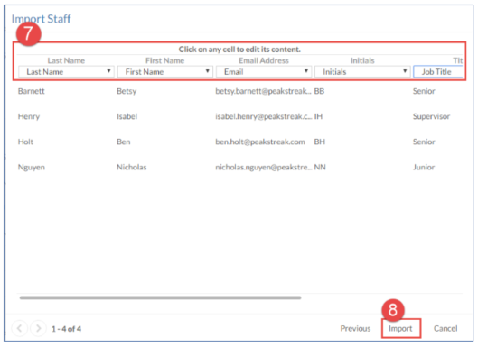Edit the Junior title cell
The width and height of the screenshot is (478, 347).
424,168
